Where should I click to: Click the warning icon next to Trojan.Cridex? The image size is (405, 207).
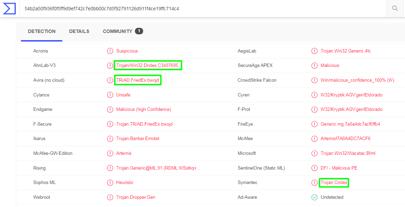(315, 183)
